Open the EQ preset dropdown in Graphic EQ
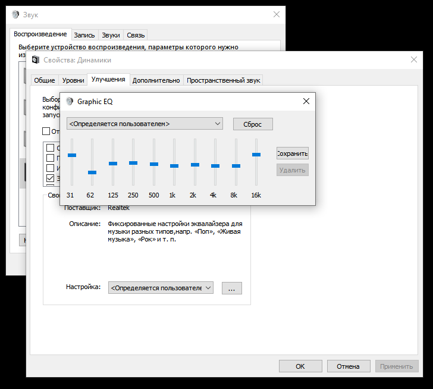Screen dimensions: 433x389 [145, 124]
